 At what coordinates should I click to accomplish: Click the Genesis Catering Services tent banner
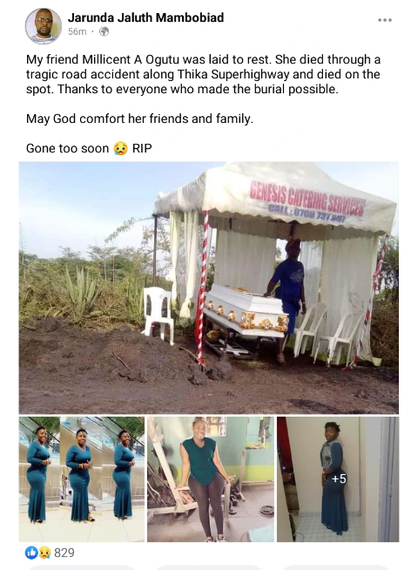(307, 200)
